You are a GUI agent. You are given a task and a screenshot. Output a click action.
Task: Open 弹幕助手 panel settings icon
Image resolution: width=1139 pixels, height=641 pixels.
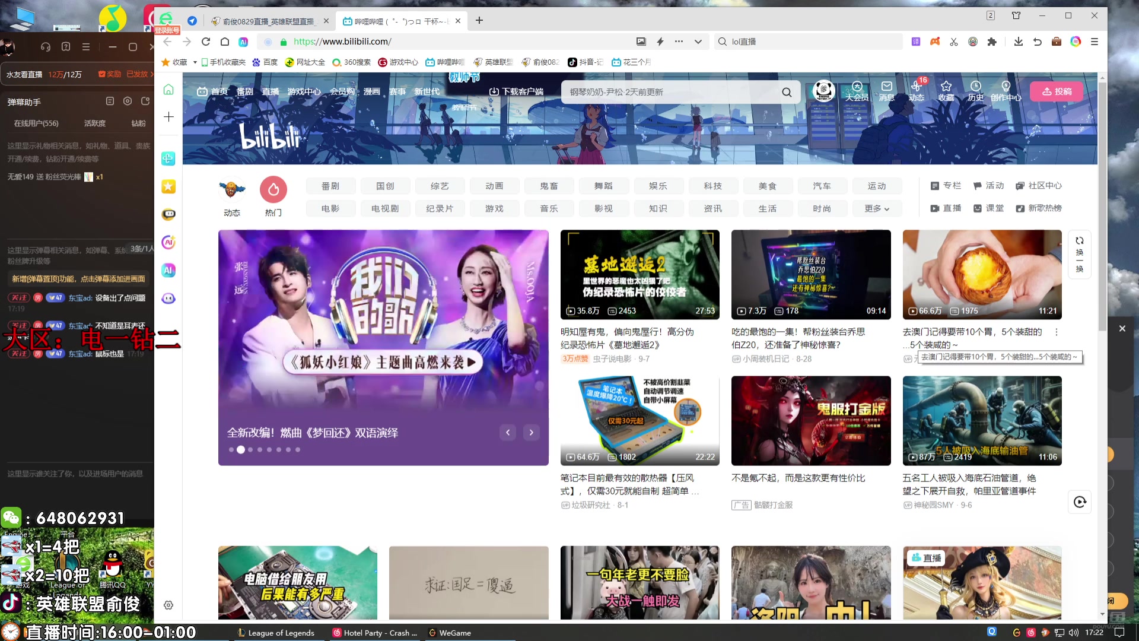[128, 101]
